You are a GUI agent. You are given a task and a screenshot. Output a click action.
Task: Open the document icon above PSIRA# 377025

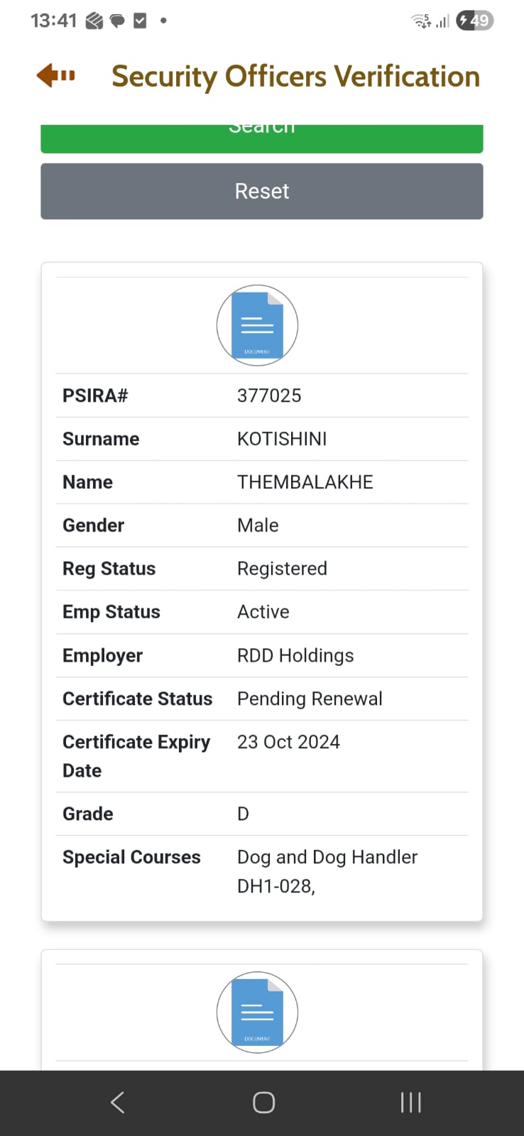tap(257, 325)
